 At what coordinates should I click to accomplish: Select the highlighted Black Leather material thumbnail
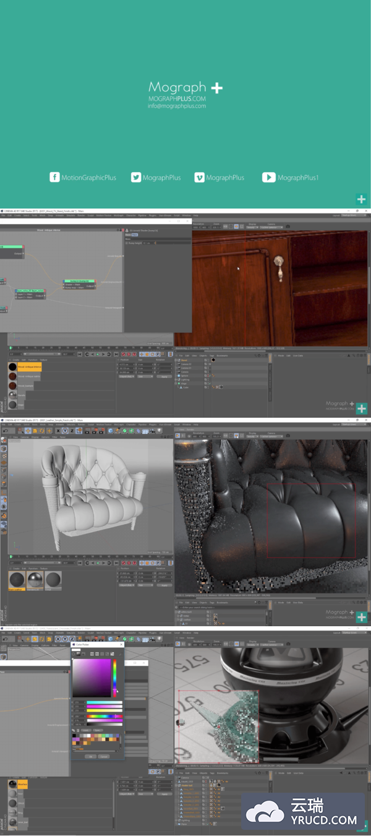[17, 580]
